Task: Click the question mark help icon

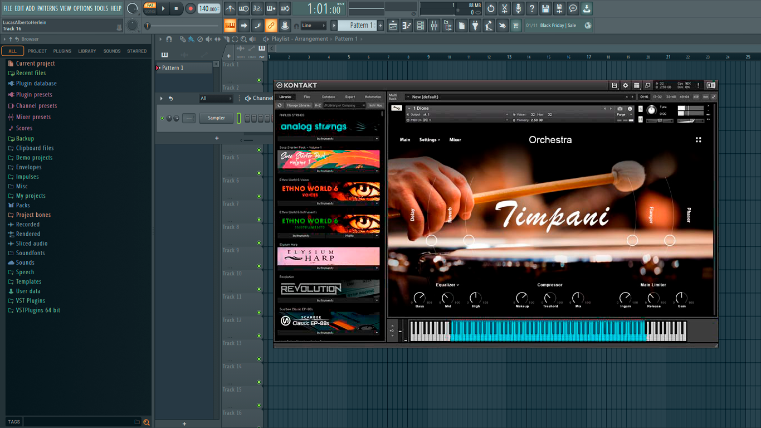Action: coord(532,8)
